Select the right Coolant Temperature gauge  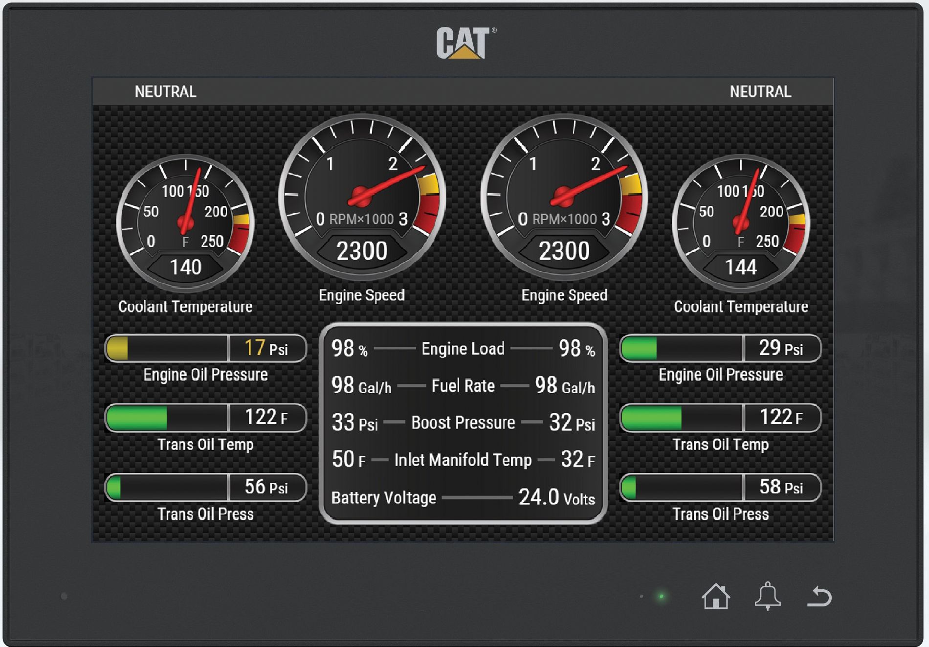click(x=741, y=224)
